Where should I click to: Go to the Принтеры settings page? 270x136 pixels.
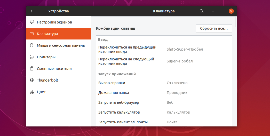46,57
